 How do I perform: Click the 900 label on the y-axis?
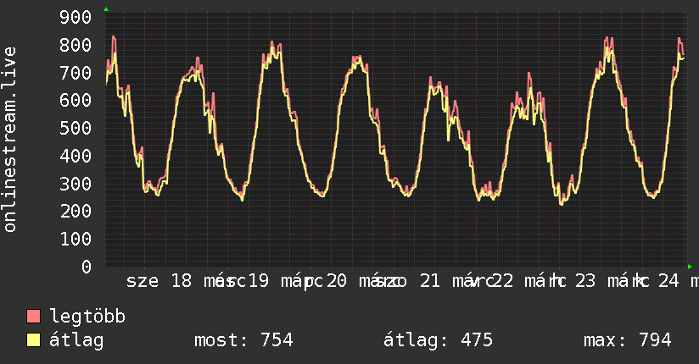click(x=76, y=18)
